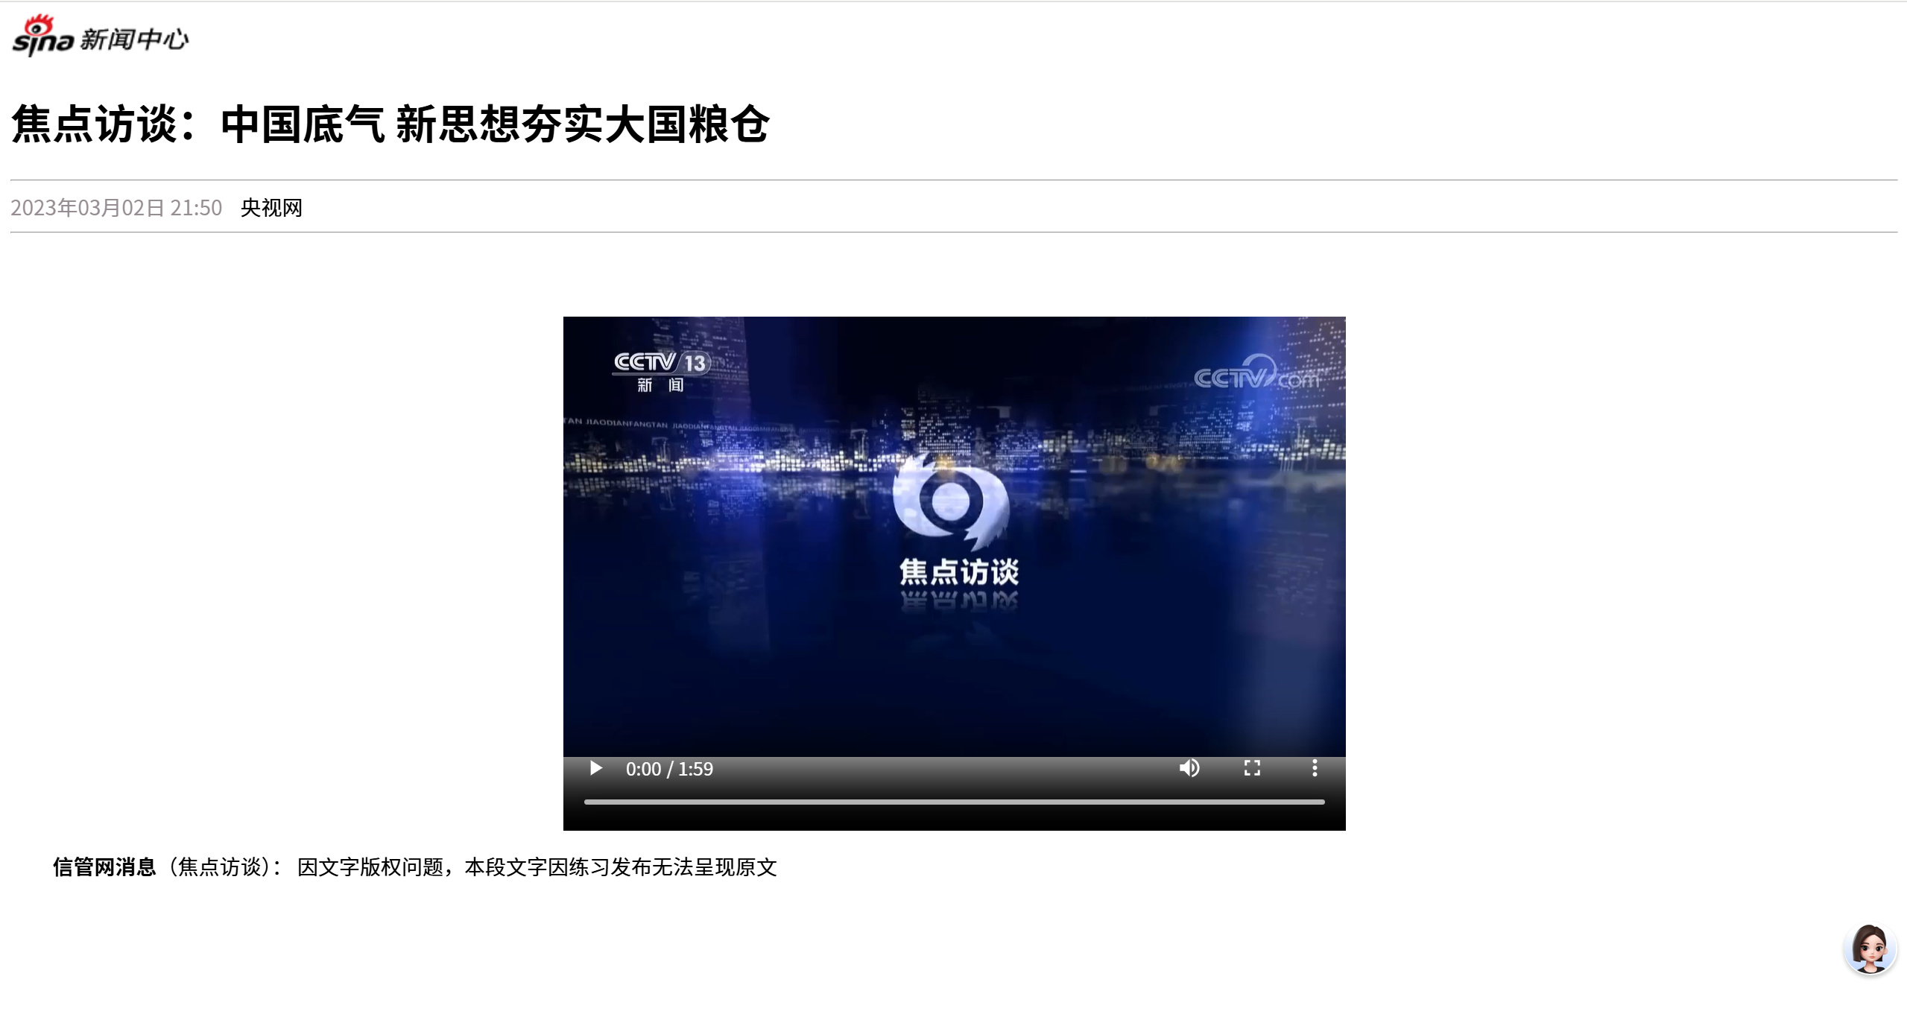Open the 央视网 source link
Screen dimensions: 1907x1014
pos(272,208)
